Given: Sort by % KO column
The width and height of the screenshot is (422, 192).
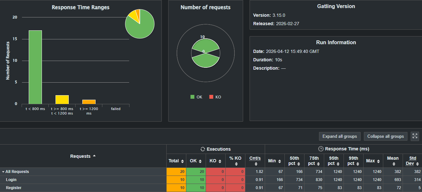Looking at the screenshot, I should 235,161.
